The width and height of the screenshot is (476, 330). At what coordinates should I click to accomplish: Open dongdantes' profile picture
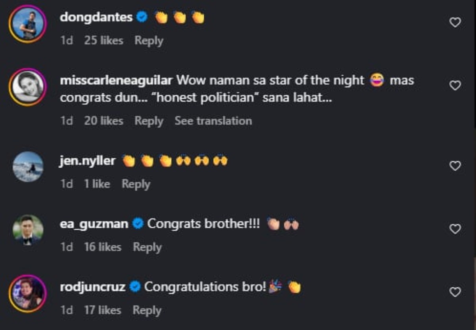coord(28,24)
